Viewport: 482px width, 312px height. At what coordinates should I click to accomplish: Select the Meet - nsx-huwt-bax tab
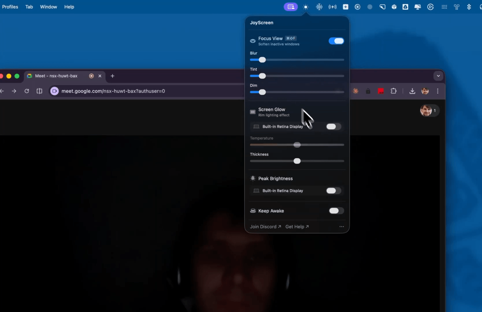[56, 76]
